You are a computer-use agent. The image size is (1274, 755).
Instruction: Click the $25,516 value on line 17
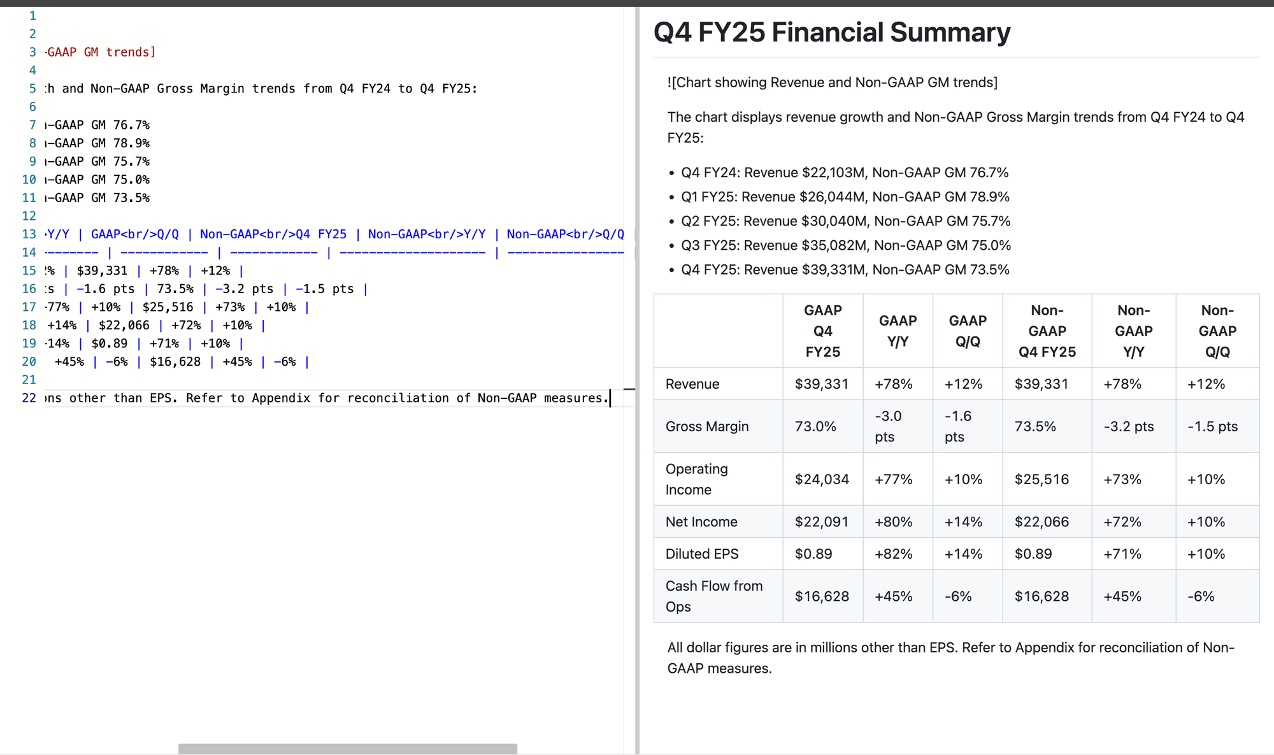click(168, 307)
